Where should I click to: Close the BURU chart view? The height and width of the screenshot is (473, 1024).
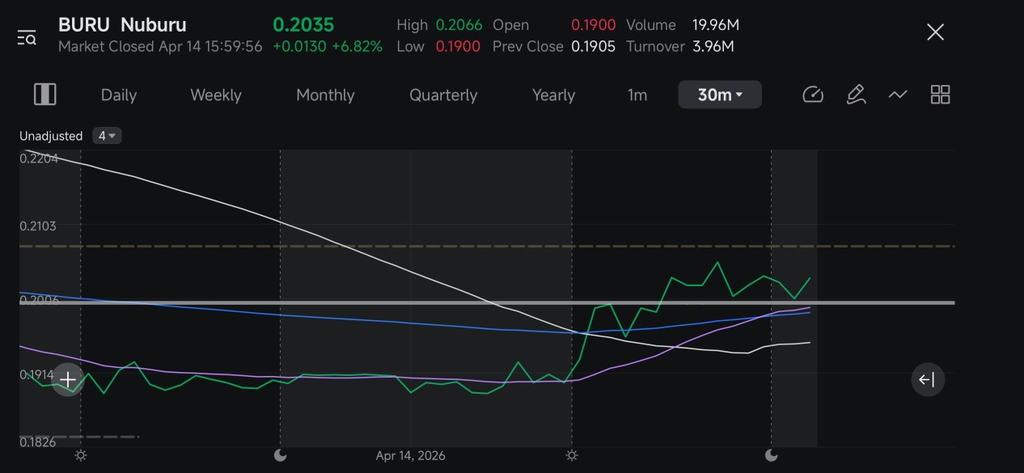point(935,32)
